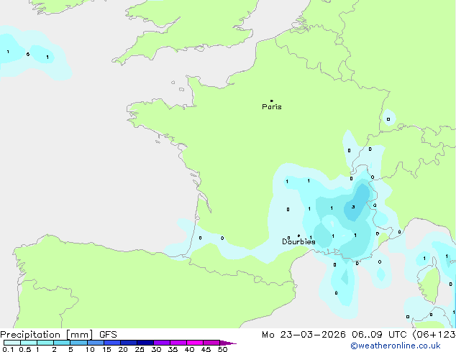Open the weatheronline.co.uk copyright link
This screenshot has width=456, height=352.
[396, 346]
